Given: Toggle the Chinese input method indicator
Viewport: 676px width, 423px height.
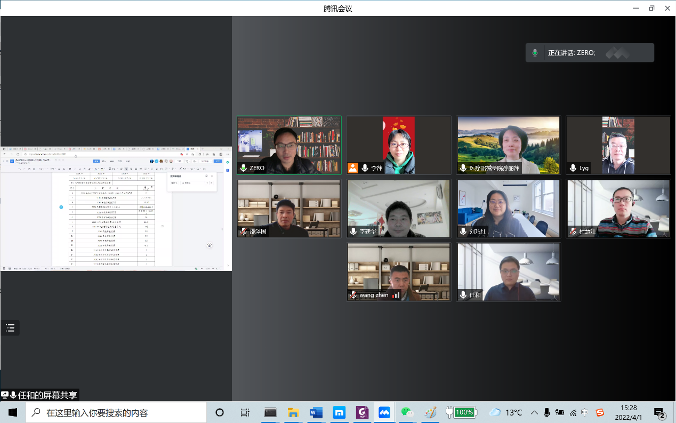Looking at the screenshot, I should click(x=585, y=412).
